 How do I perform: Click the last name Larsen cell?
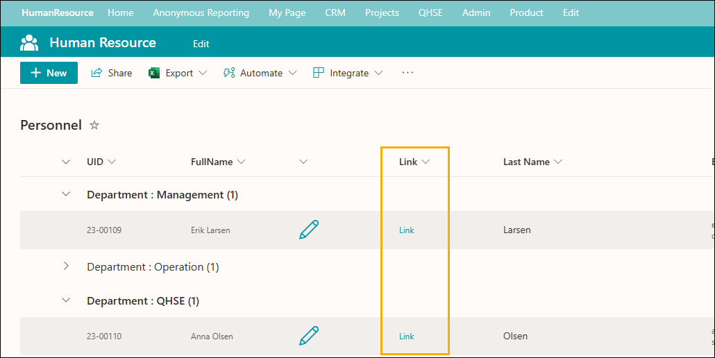(517, 230)
